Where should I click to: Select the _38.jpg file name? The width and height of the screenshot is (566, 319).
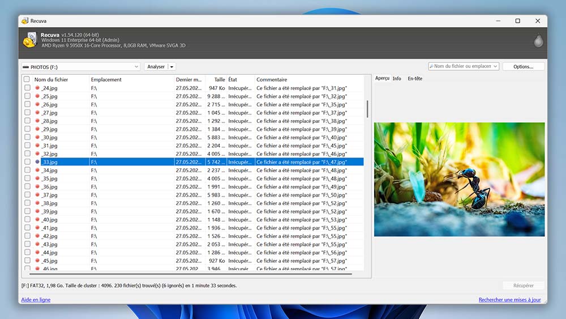[x=50, y=203]
